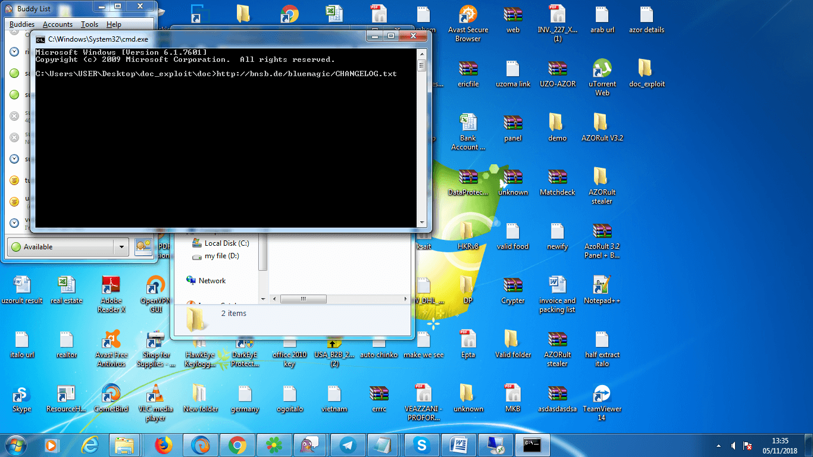Click Network in the Explorer navigation pane
Viewport: 813px width, 457px height.
(212, 281)
